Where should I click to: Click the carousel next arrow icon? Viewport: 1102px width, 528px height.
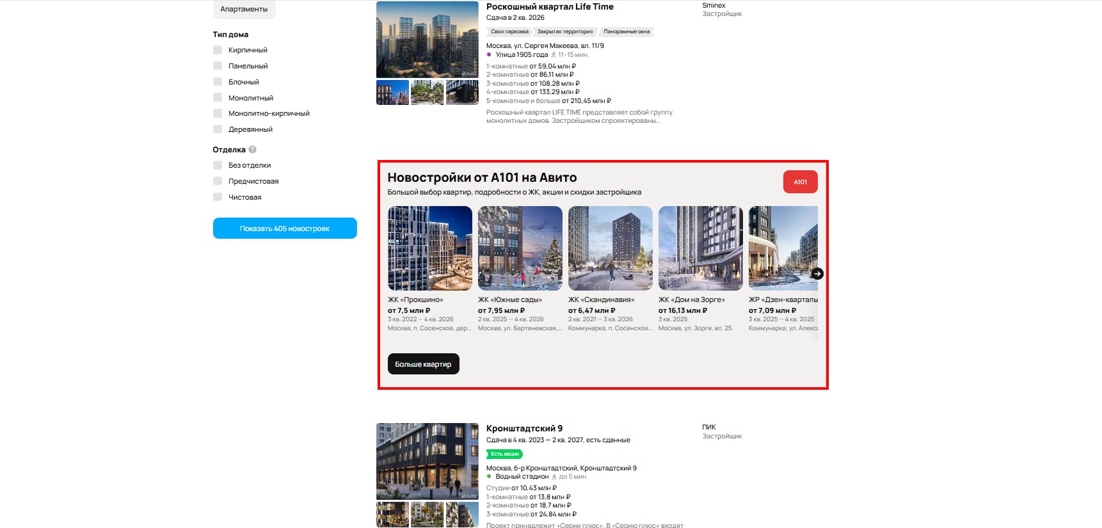tap(817, 274)
